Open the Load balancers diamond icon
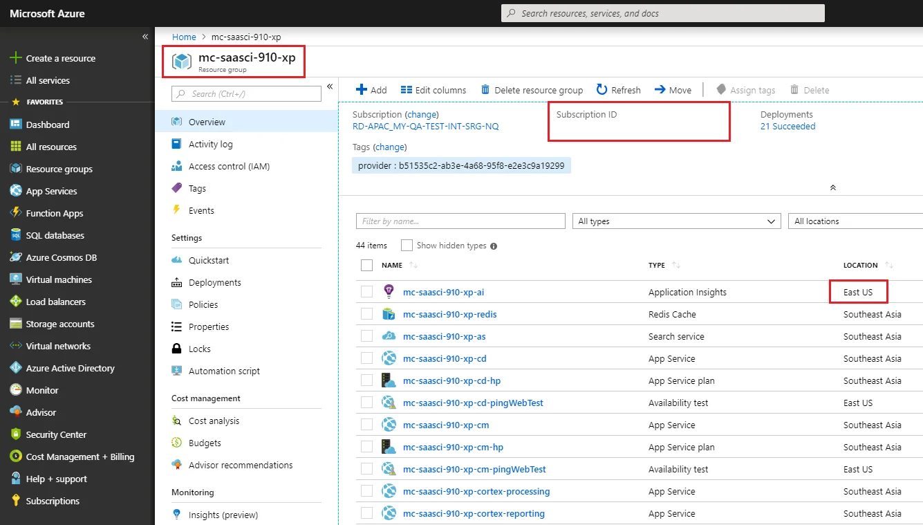The width and height of the screenshot is (923, 525). 16,302
